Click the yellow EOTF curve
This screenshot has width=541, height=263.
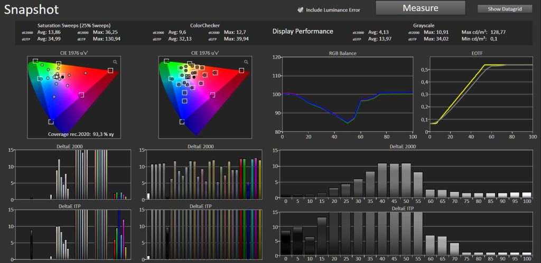tap(459, 96)
